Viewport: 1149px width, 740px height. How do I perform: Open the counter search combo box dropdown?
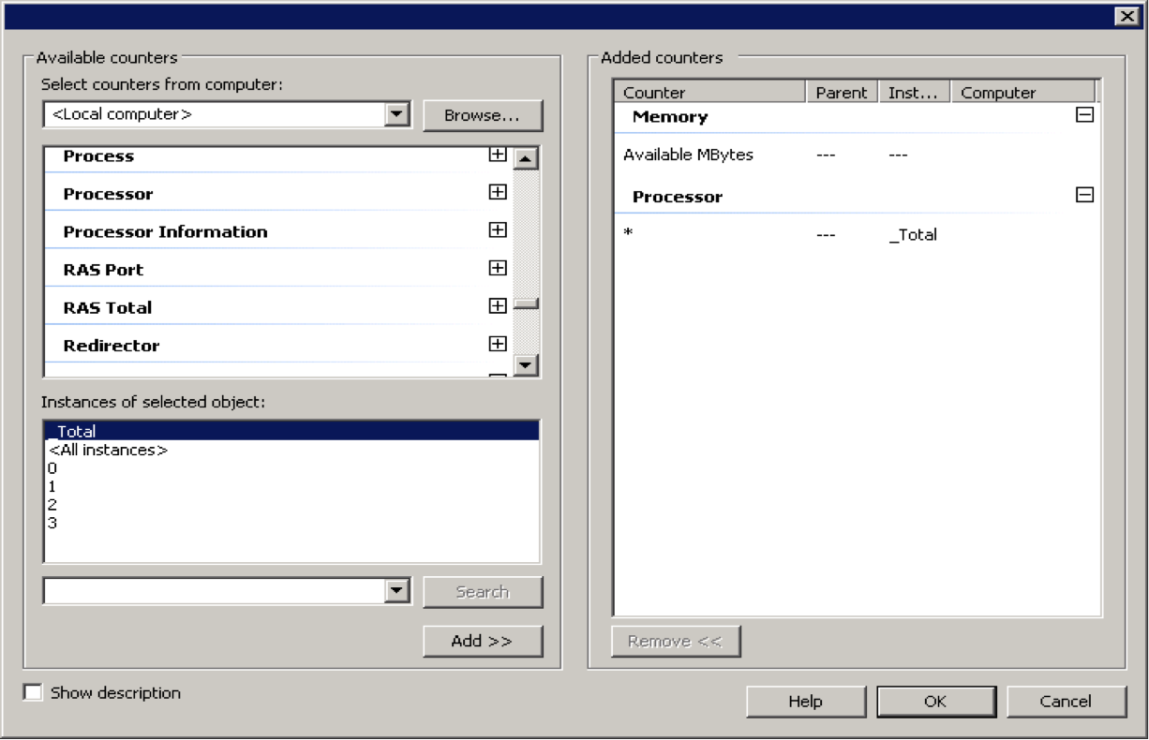coord(397,590)
